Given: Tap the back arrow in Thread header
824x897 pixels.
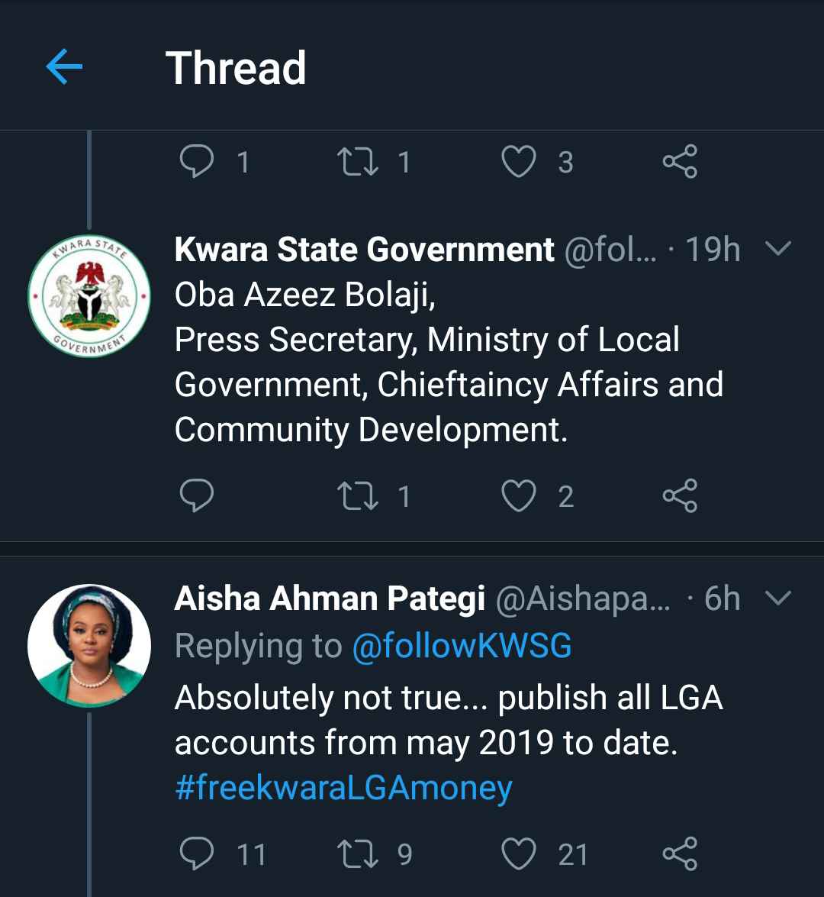Looking at the screenshot, I should coord(64,68).
